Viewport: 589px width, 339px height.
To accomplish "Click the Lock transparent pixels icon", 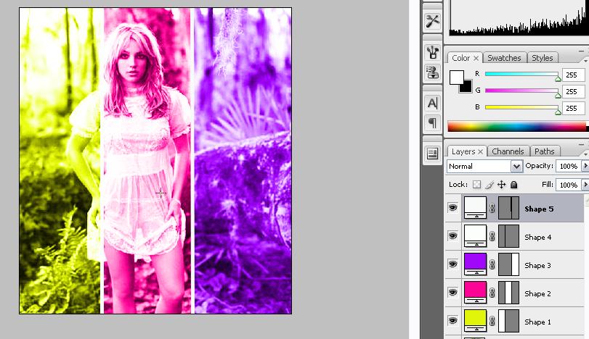I will [x=476, y=185].
